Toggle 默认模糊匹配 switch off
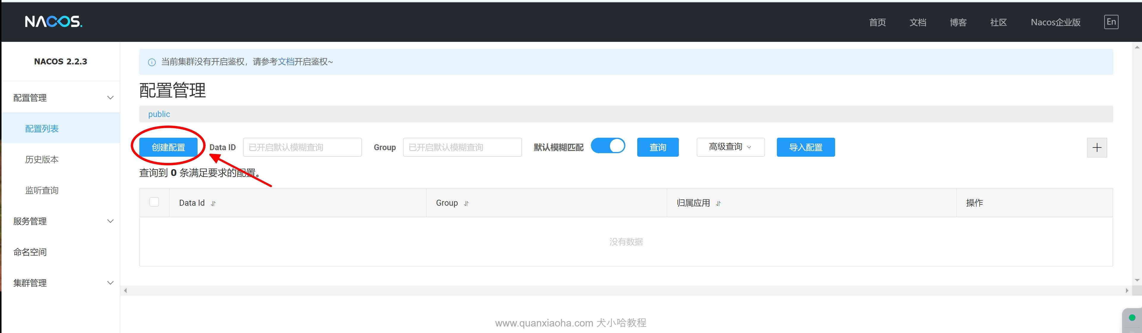Screen dimensions: 1142x333 pos(608,146)
